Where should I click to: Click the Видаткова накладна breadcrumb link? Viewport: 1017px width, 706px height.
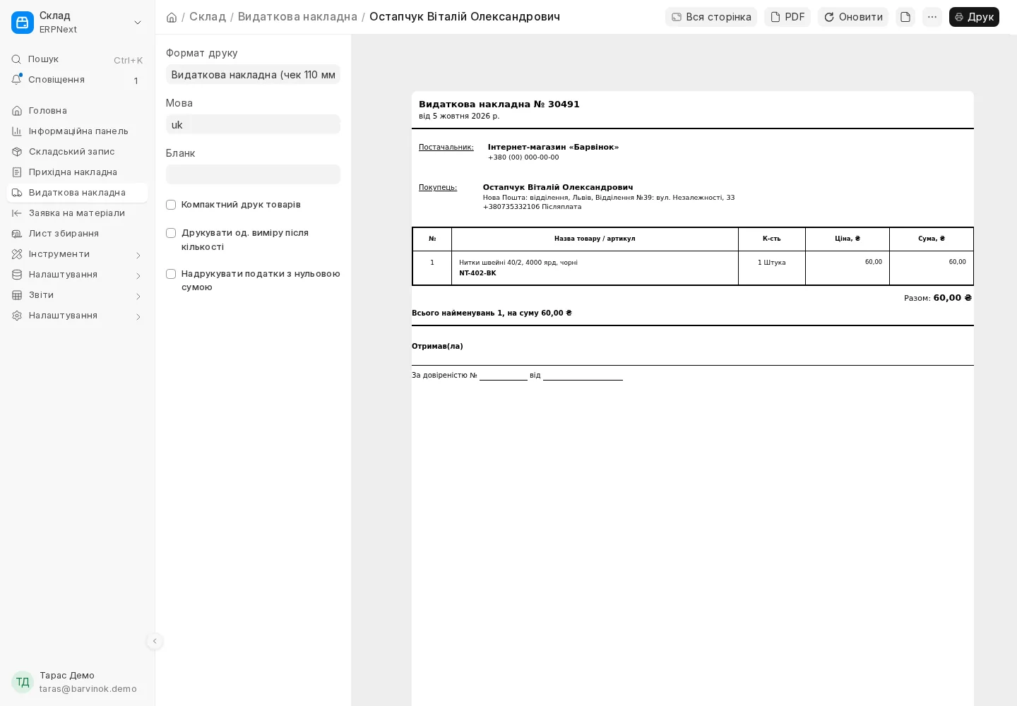[297, 16]
